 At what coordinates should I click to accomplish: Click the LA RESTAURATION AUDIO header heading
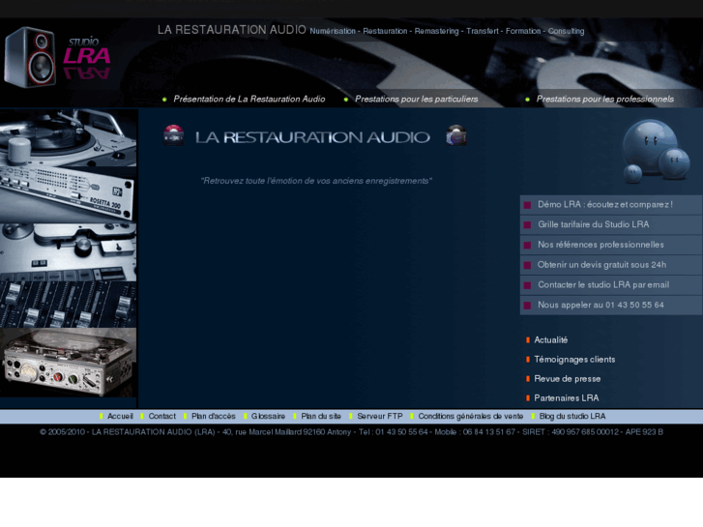[231, 30]
